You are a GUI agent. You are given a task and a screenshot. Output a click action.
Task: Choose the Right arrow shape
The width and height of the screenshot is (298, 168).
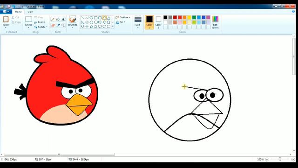click(100, 22)
